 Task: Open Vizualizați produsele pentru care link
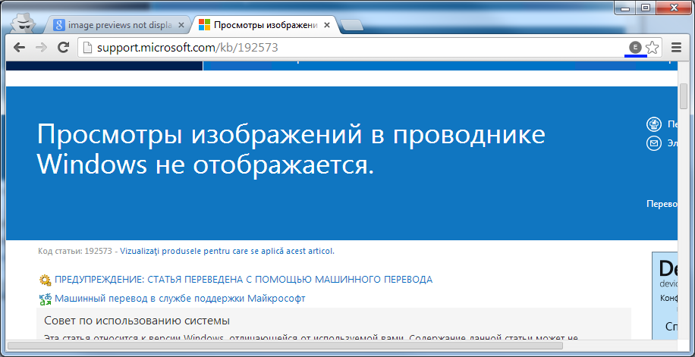click(228, 252)
